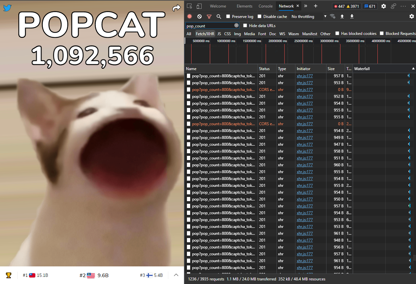Click the 3971 warnings counter
This screenshot has height=284, width=416.
coord(353,6)
